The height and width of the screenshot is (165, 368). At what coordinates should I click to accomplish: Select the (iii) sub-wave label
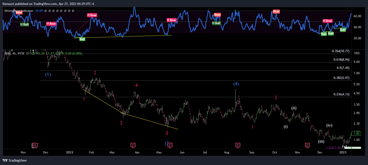pos(321,141)
